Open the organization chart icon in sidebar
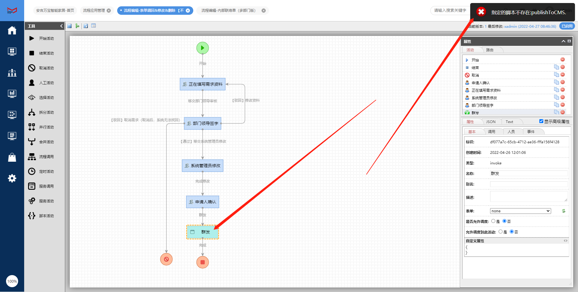Viewport: 578px width, 292px height. click(12, 73)
